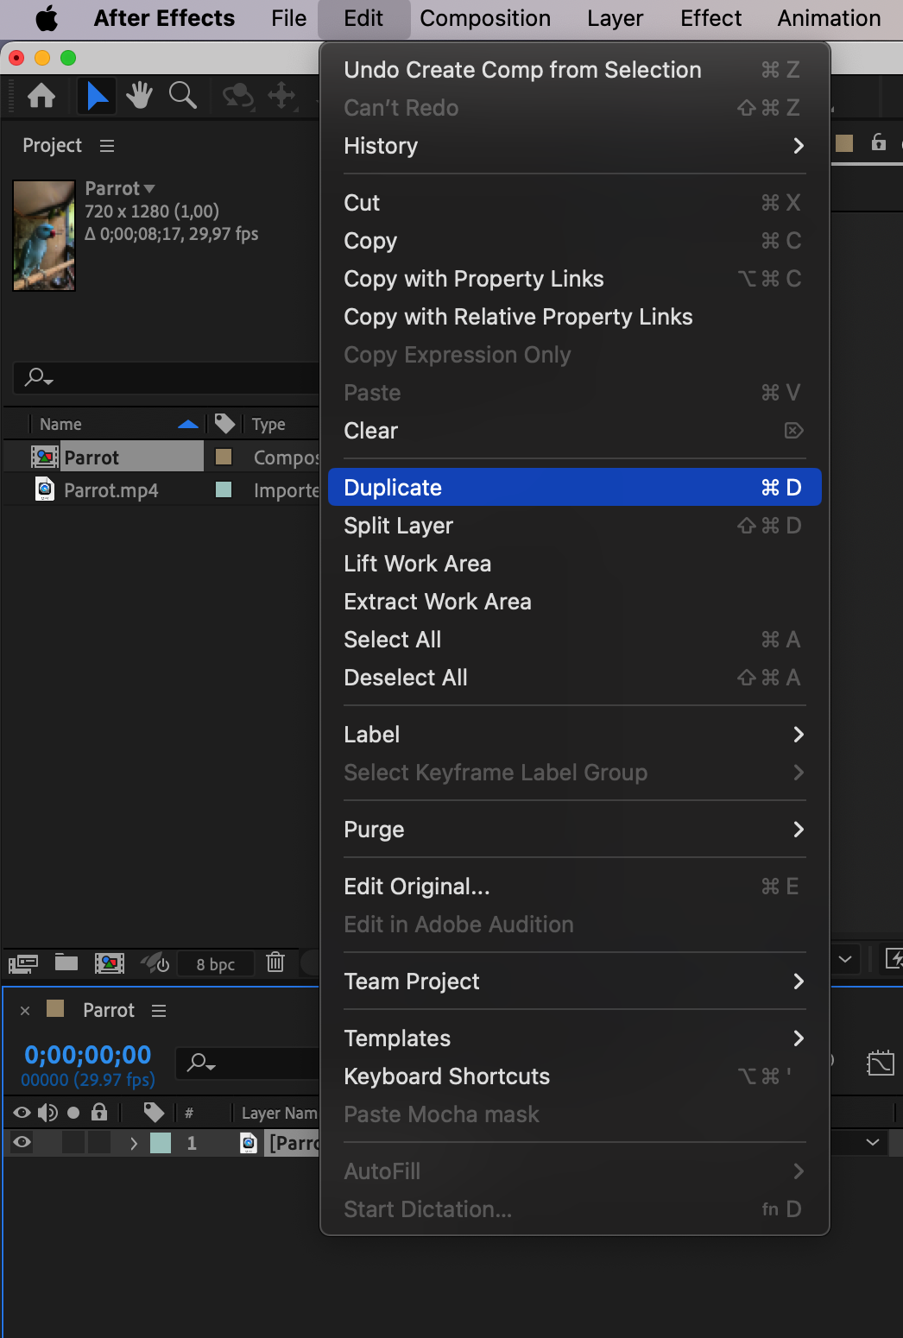Click Interpret Footage icon in project footer
This screenshot has width=903, height=1338.
coord(23,963)
